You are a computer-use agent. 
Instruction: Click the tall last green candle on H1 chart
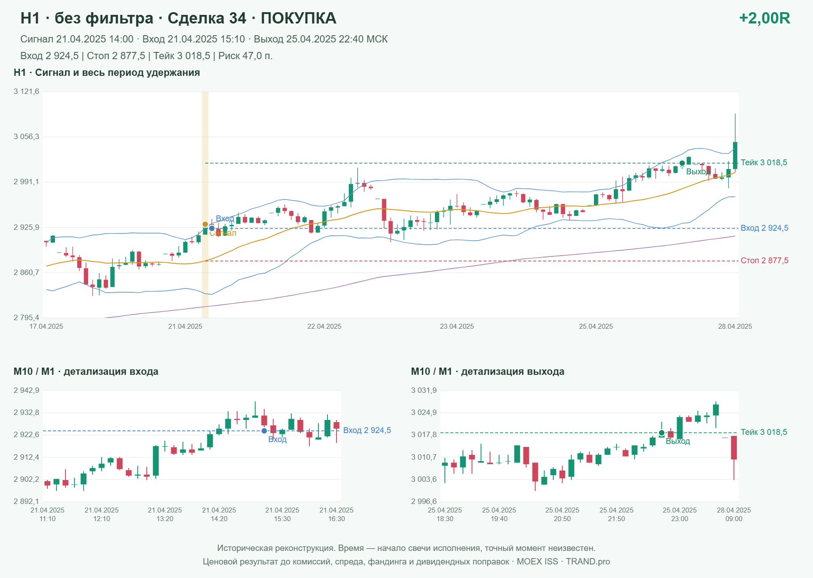click(735, 155)
